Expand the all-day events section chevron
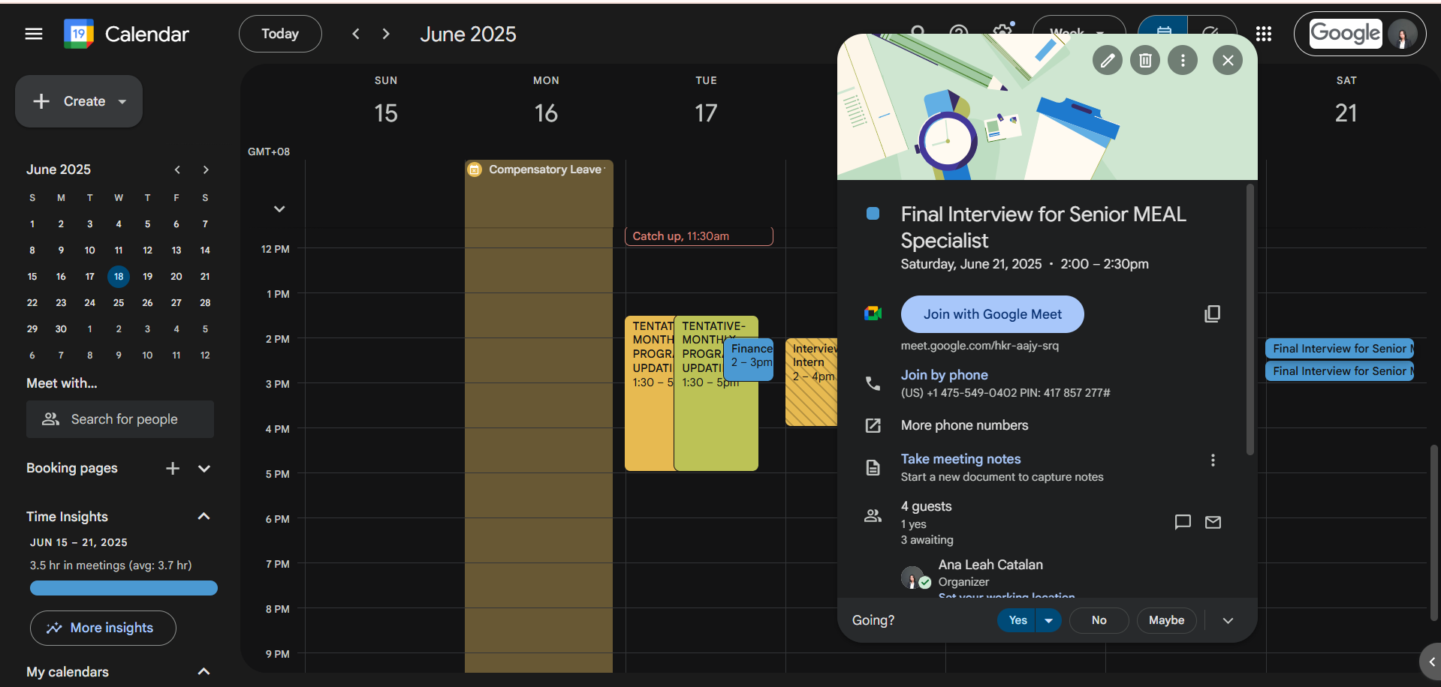 279,208
